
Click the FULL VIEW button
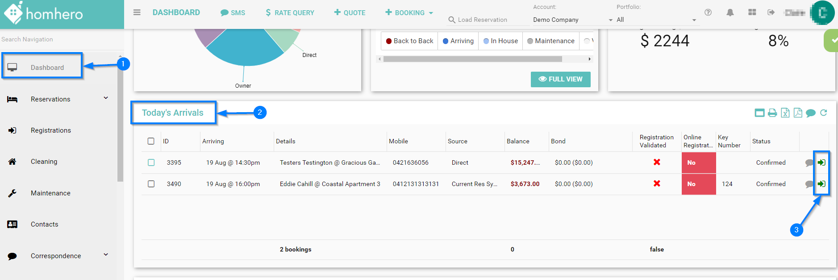[560, 79]
